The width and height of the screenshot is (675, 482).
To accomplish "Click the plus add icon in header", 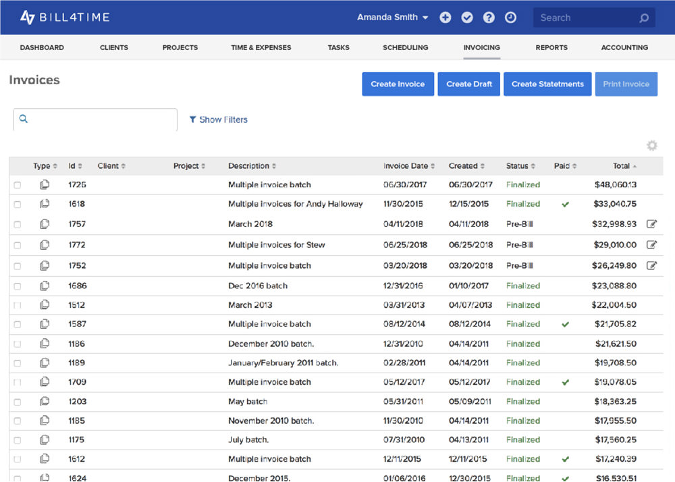I will (445, 18).
